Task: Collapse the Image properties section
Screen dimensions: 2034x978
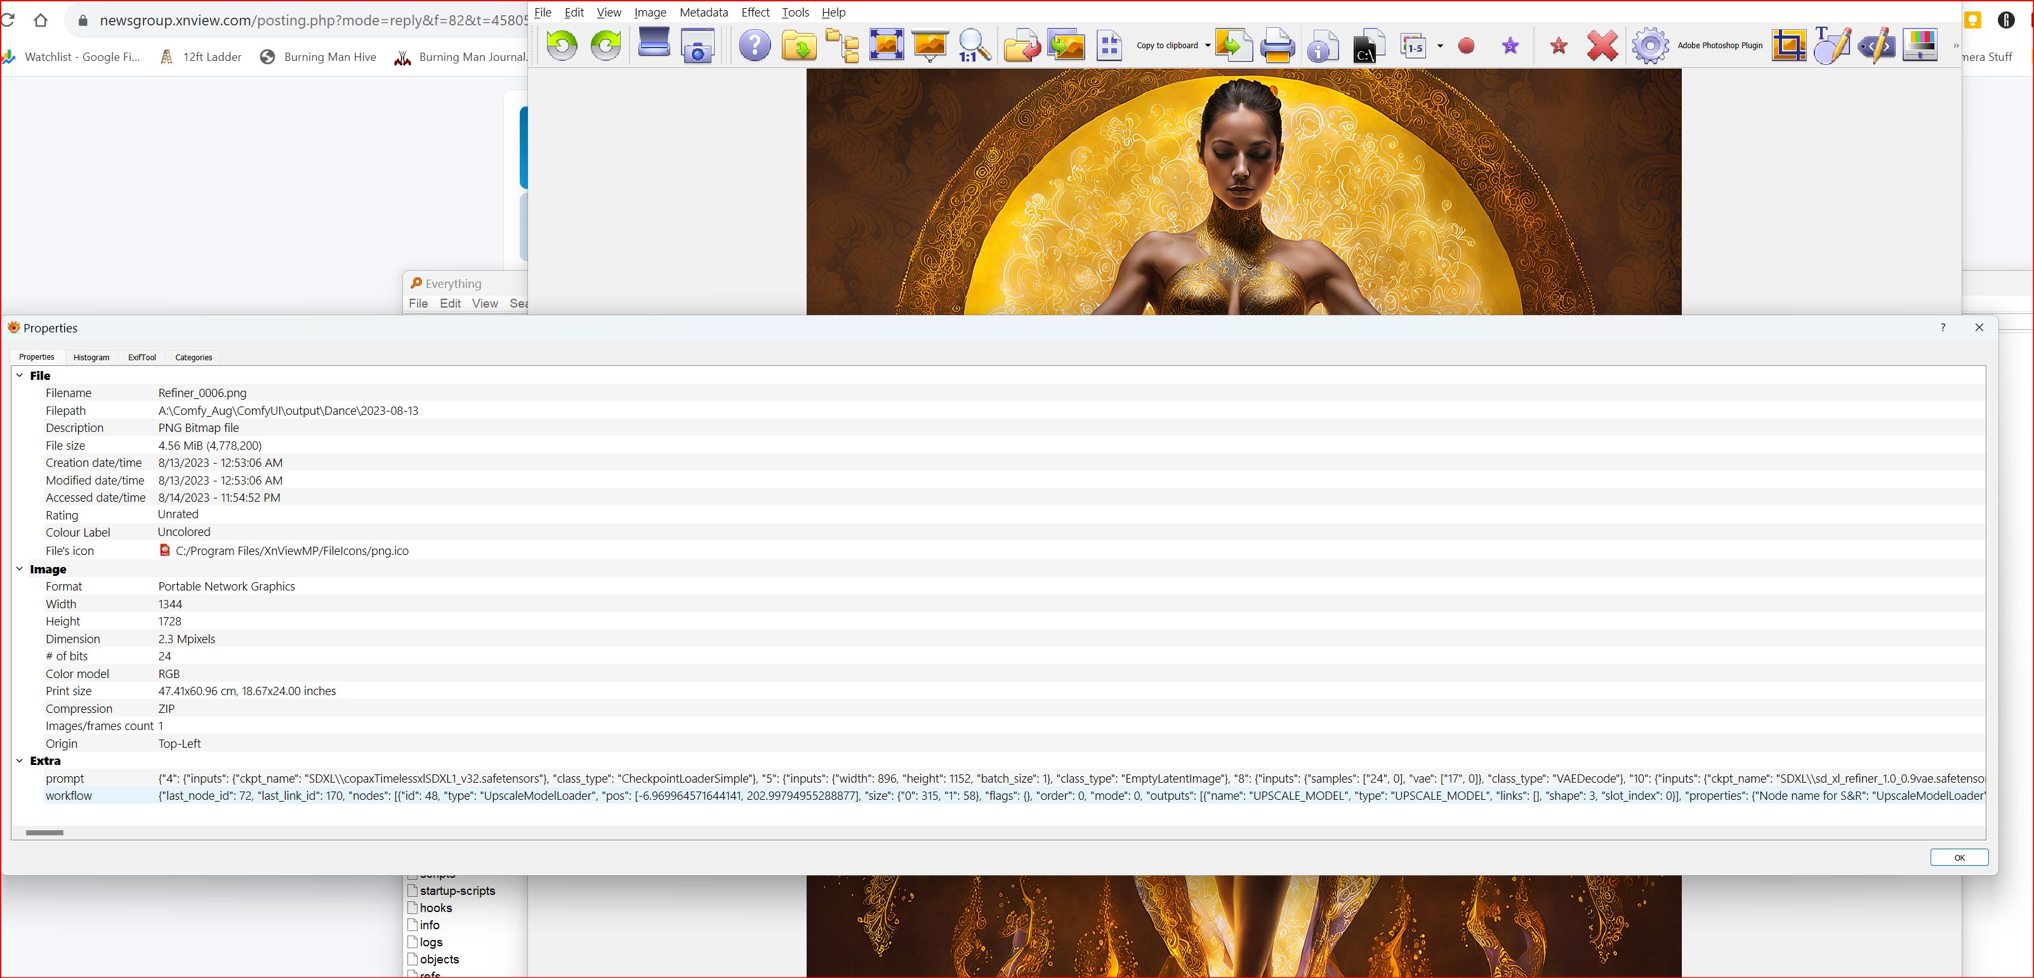Action: coord(20,569)
